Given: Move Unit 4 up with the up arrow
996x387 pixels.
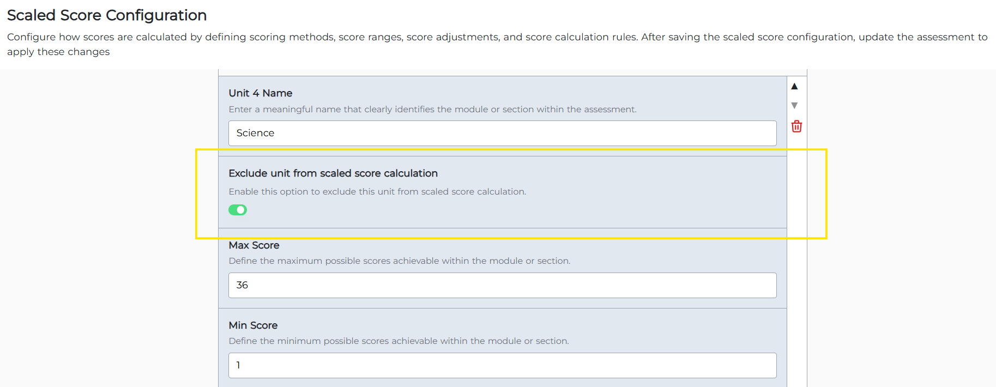Looking at the screenshot, I should [794, 86].
